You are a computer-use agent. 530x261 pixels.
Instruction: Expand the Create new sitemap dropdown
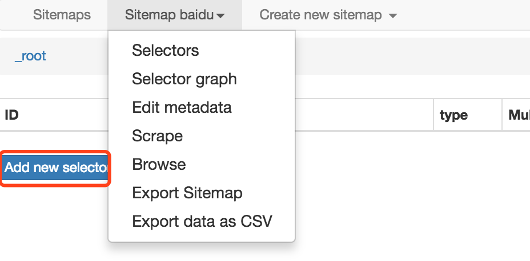coord(320,15)
